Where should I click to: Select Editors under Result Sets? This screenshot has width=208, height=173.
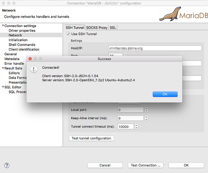[x=14, y=73]
